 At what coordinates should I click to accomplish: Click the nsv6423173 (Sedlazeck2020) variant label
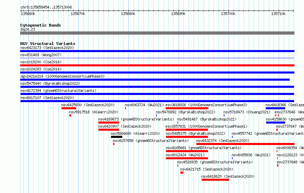point(47,48)
